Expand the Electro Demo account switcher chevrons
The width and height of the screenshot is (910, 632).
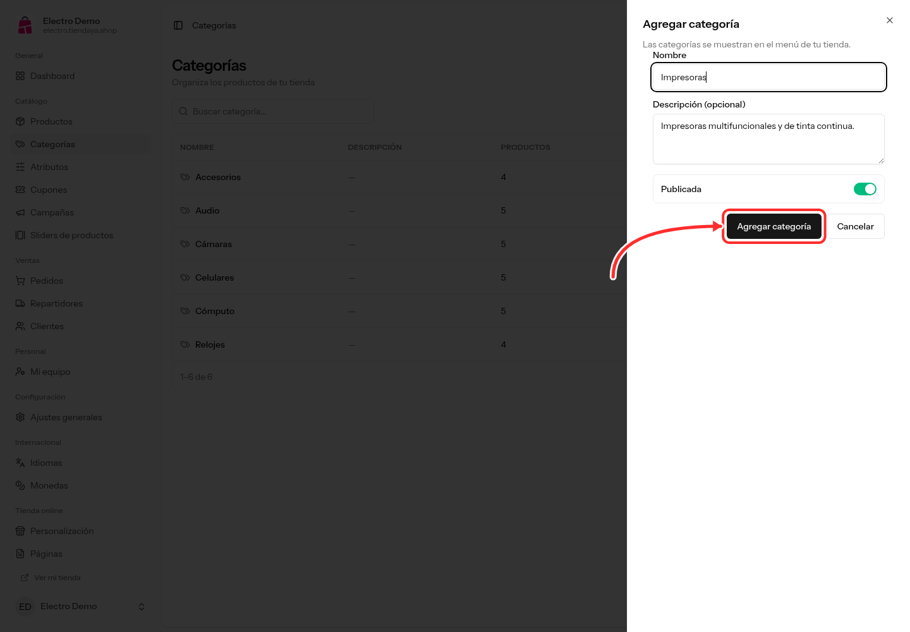click(142, 607)
